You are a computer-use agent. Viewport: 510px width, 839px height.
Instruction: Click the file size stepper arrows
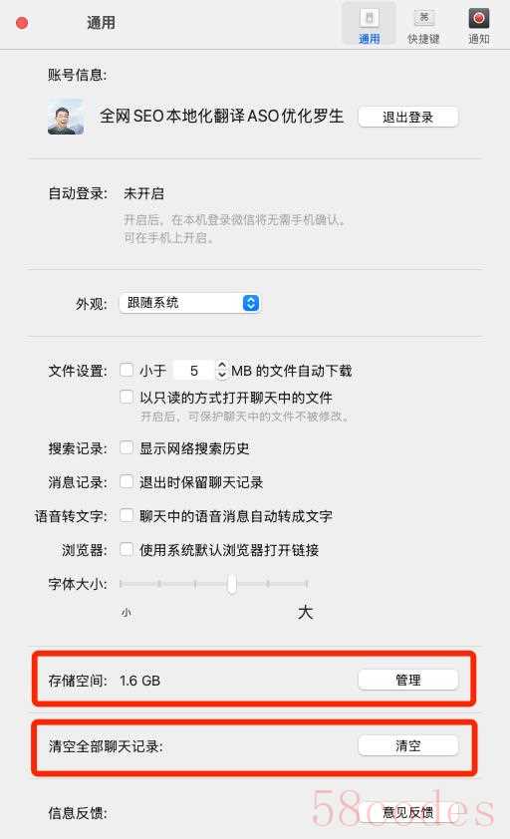tap(221, 370)
